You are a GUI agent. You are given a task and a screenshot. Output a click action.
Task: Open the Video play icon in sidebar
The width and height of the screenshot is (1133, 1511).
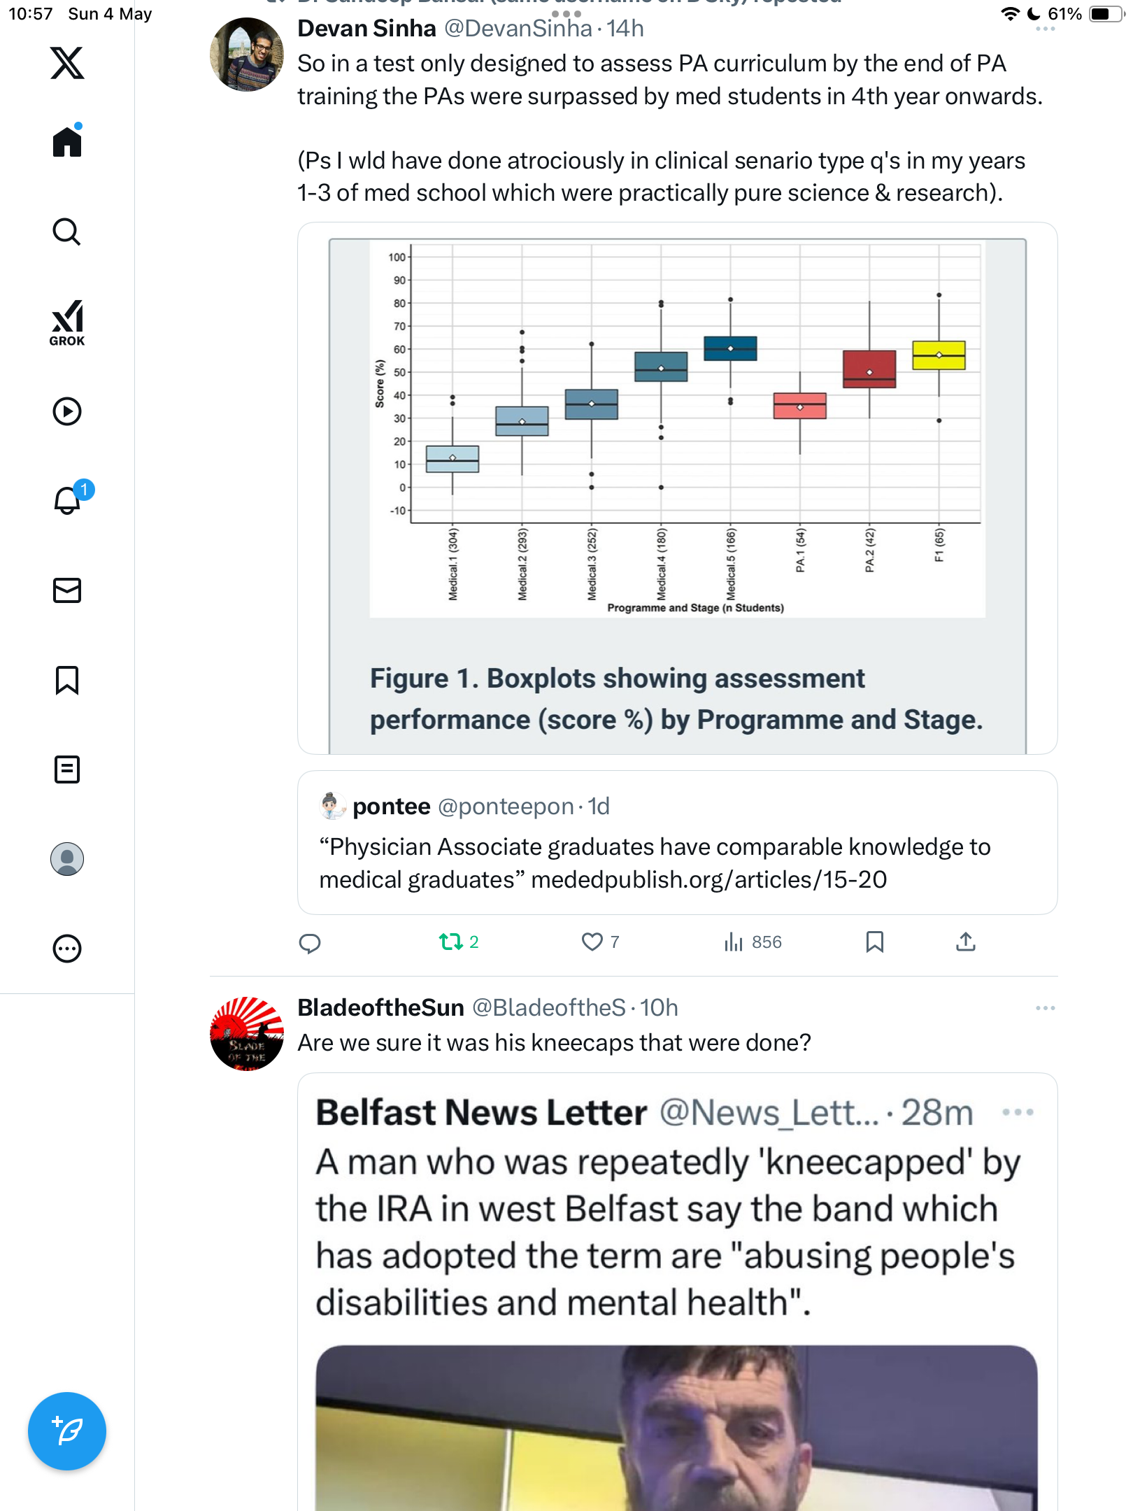click(67, 411)
